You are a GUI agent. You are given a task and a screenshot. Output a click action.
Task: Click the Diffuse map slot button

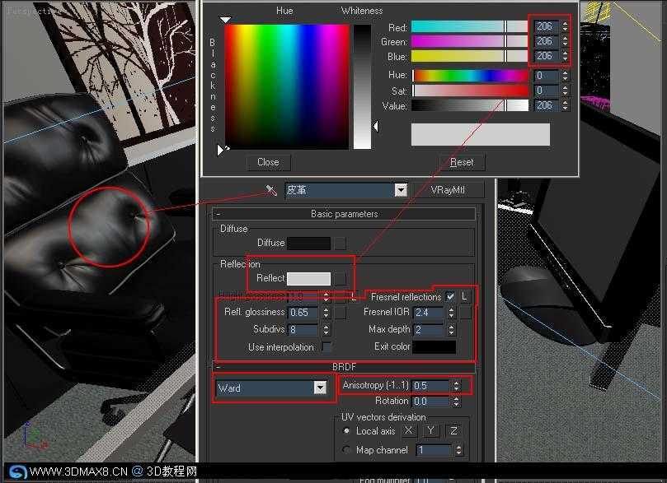click(340, 244)
